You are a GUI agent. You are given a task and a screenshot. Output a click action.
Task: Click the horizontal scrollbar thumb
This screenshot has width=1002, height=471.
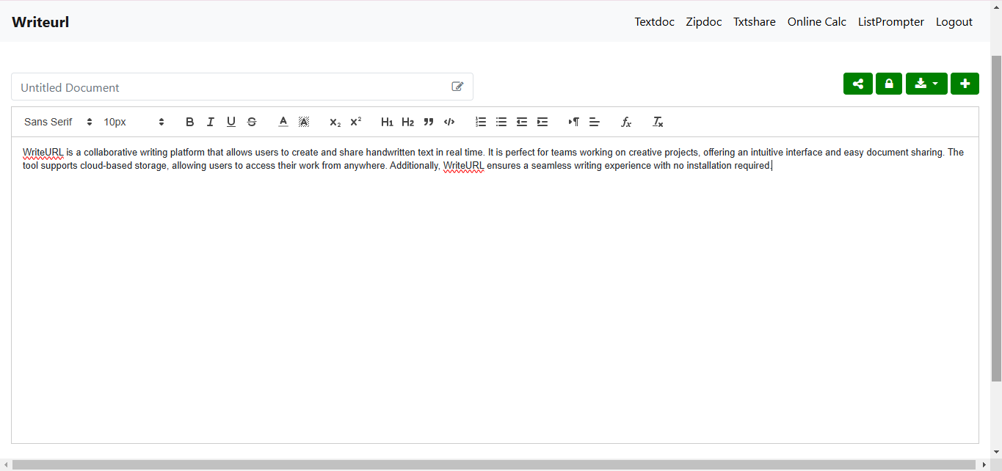coord(494,465)
